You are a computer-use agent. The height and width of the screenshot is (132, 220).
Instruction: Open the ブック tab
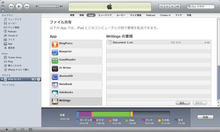click(x=178, y=15)
